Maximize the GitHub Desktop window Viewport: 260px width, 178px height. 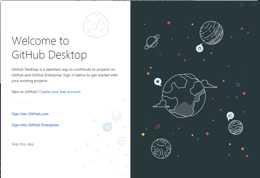[x=242, y=5]
